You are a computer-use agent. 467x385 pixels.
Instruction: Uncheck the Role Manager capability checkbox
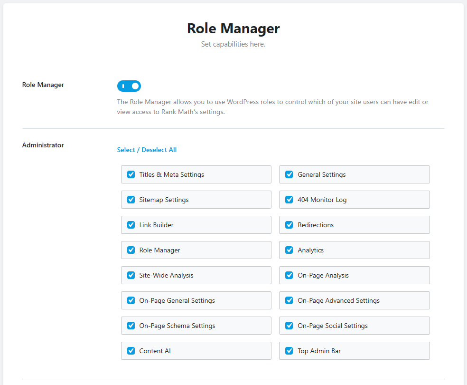click(131, 250)
